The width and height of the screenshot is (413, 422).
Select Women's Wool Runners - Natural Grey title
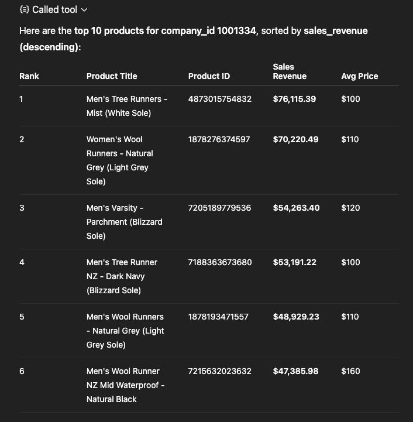pos(119,160)
